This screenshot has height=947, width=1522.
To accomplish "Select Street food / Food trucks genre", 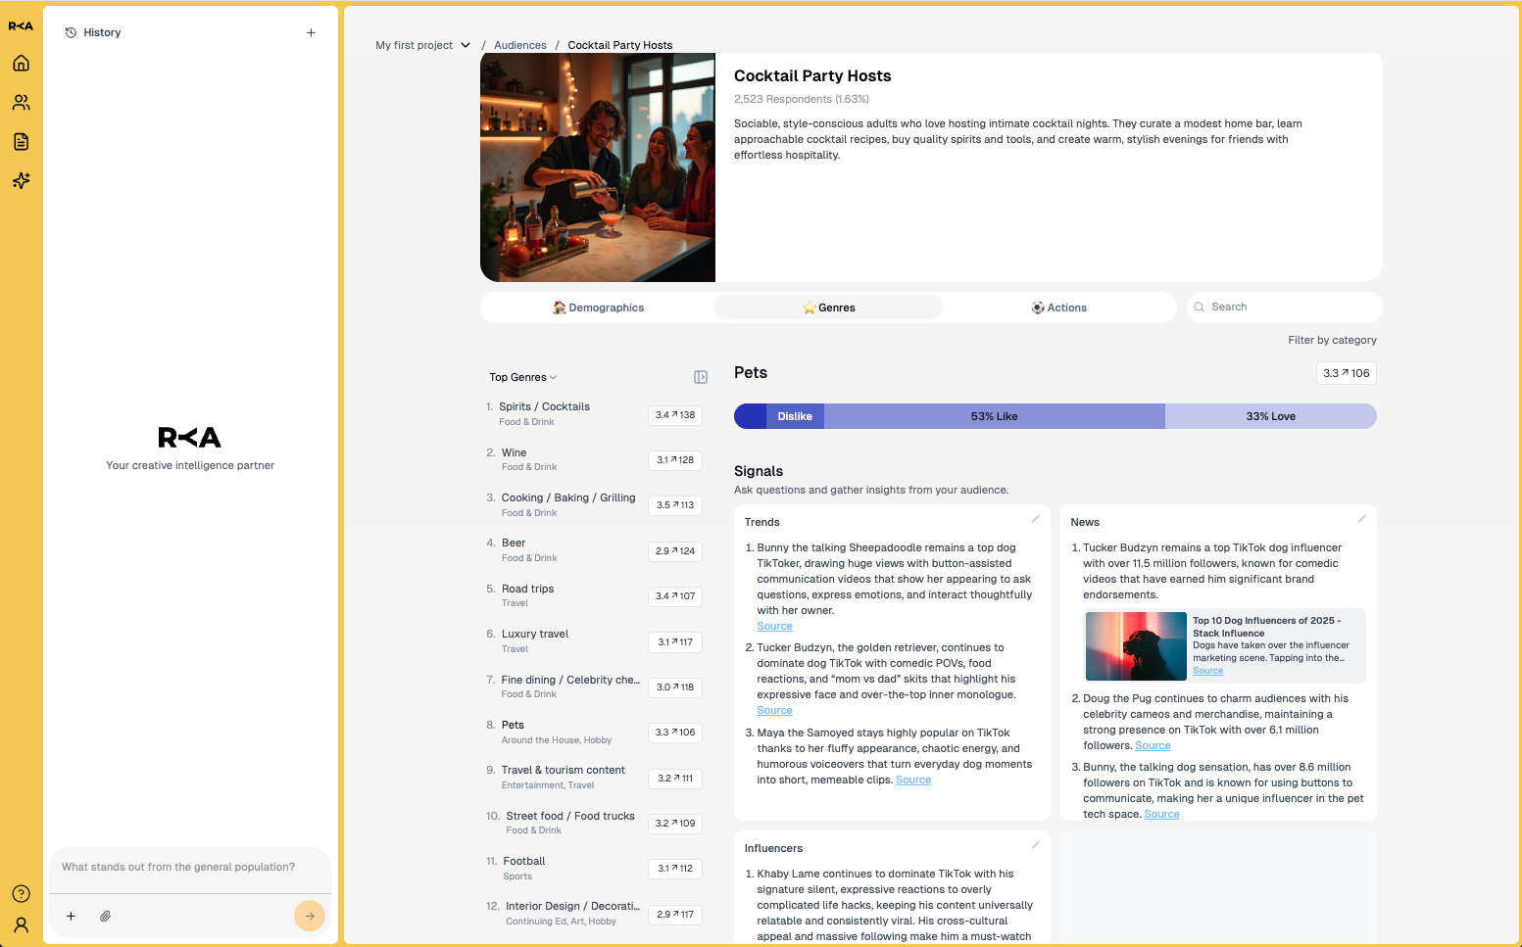I will [594, 823].
